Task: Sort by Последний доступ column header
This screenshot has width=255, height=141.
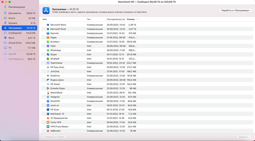Action: coord(116,19)
